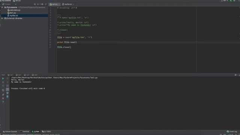The image size is (240, 135).
Task: Open Project panel settings gear
Action: [42, 4]
